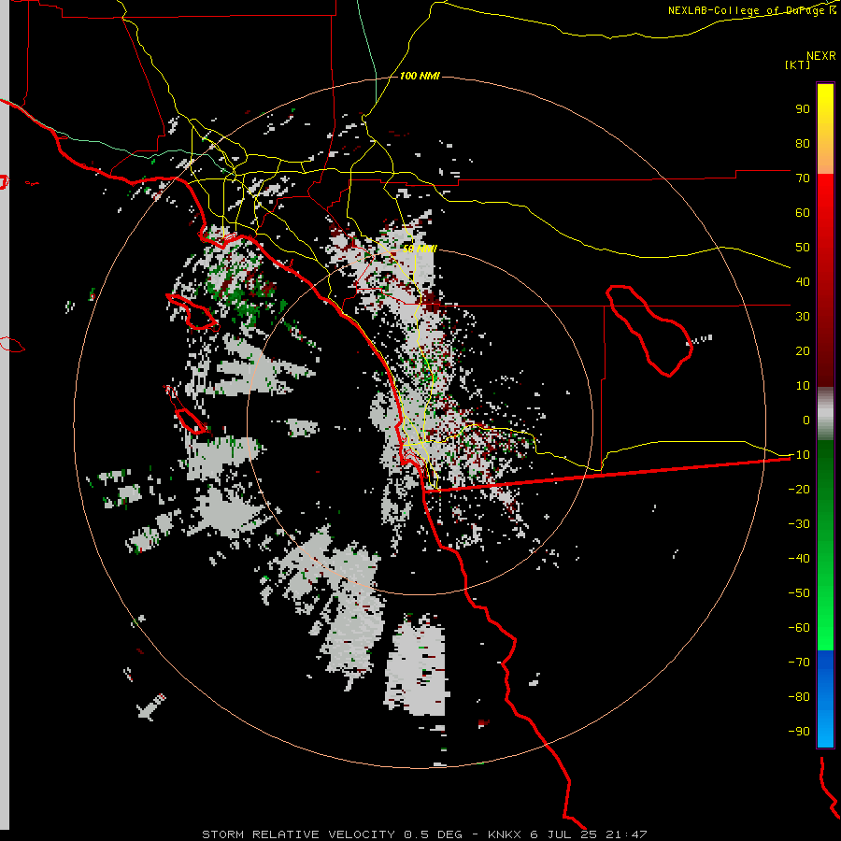Click the [KT] units label above scale
This screenshot has width=841, height=841.
pyautogui.click(x=797, y=64)
